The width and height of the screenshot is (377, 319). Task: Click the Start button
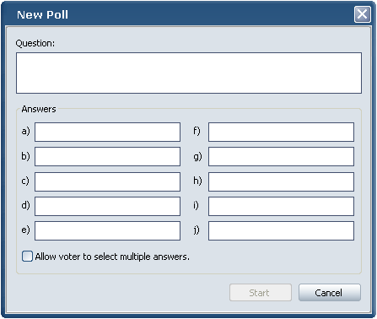[261, 293]
